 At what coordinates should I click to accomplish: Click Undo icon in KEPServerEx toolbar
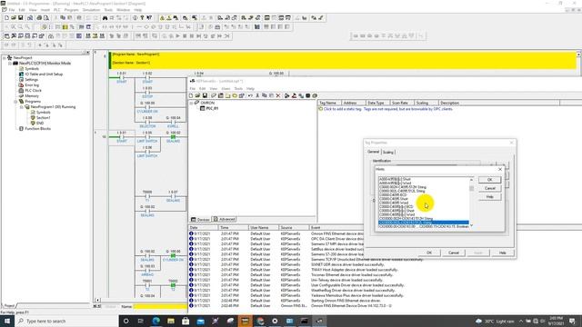click(250, 95)
